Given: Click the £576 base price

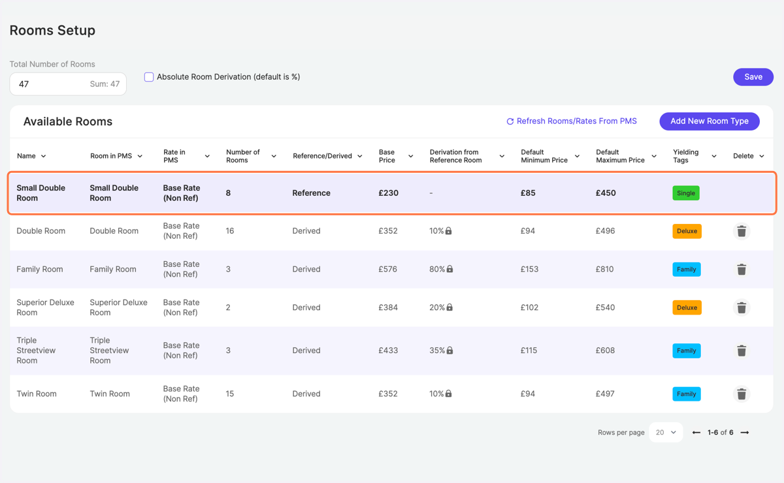Looking at the screenshot, I should [388, 269].
